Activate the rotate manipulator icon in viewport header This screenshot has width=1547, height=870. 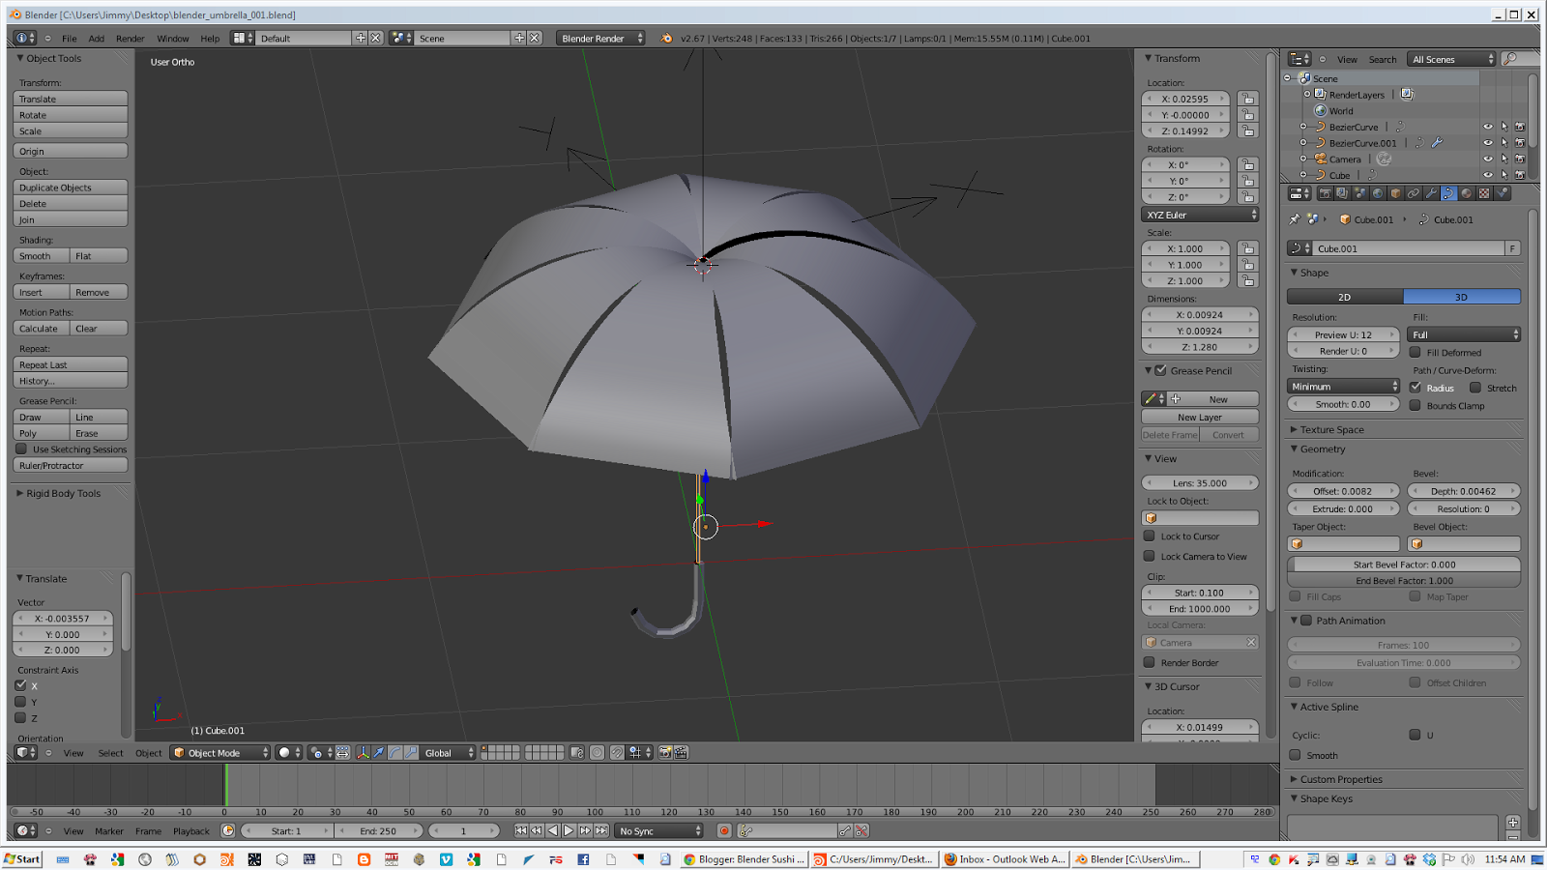396,752
